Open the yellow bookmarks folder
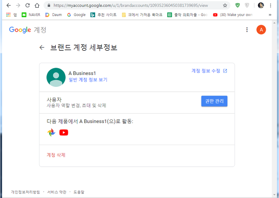279x198 pixels. click(142, 15)
